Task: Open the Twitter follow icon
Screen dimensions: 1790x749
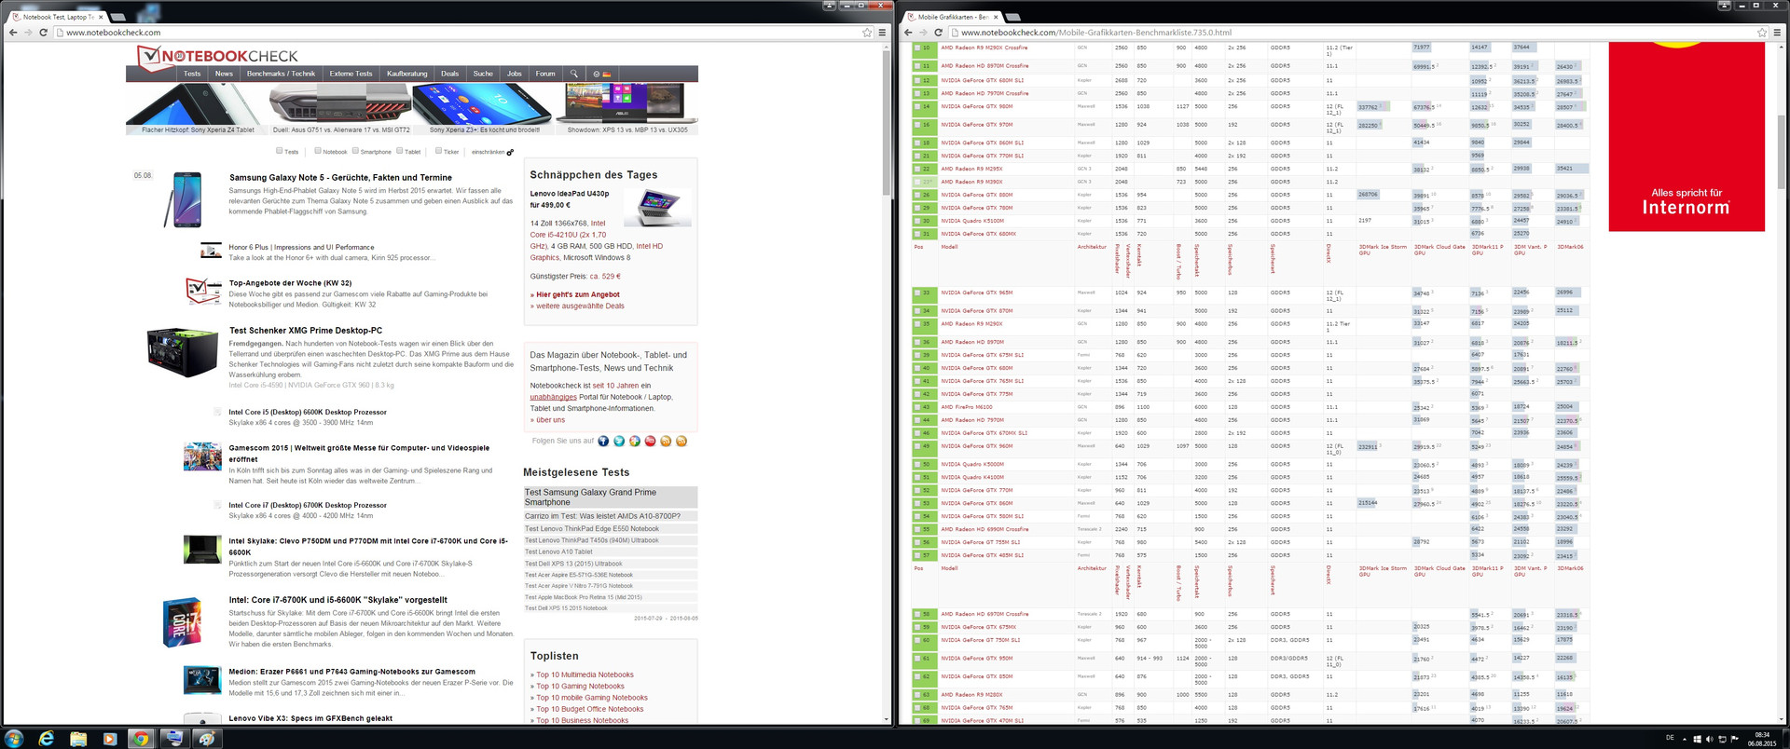Action: click(x=619, y=441)
